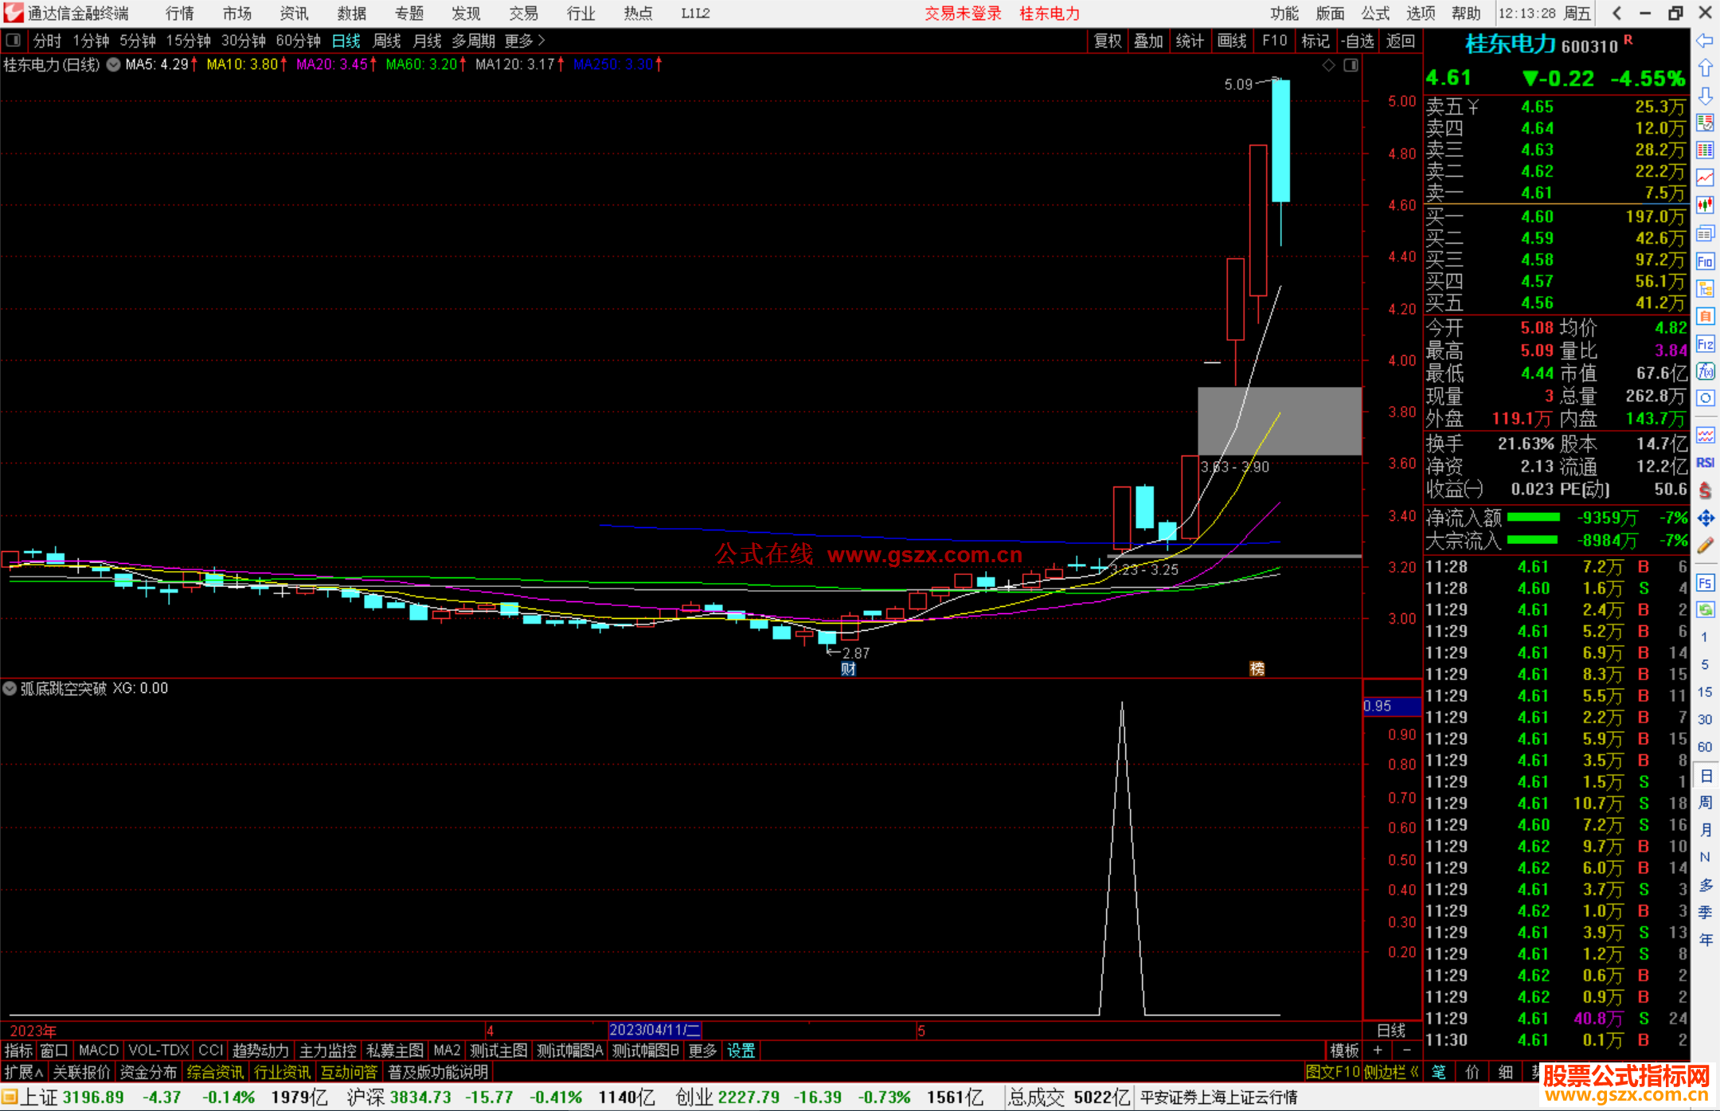Click the 图文F10 button

point(1333,1072)
